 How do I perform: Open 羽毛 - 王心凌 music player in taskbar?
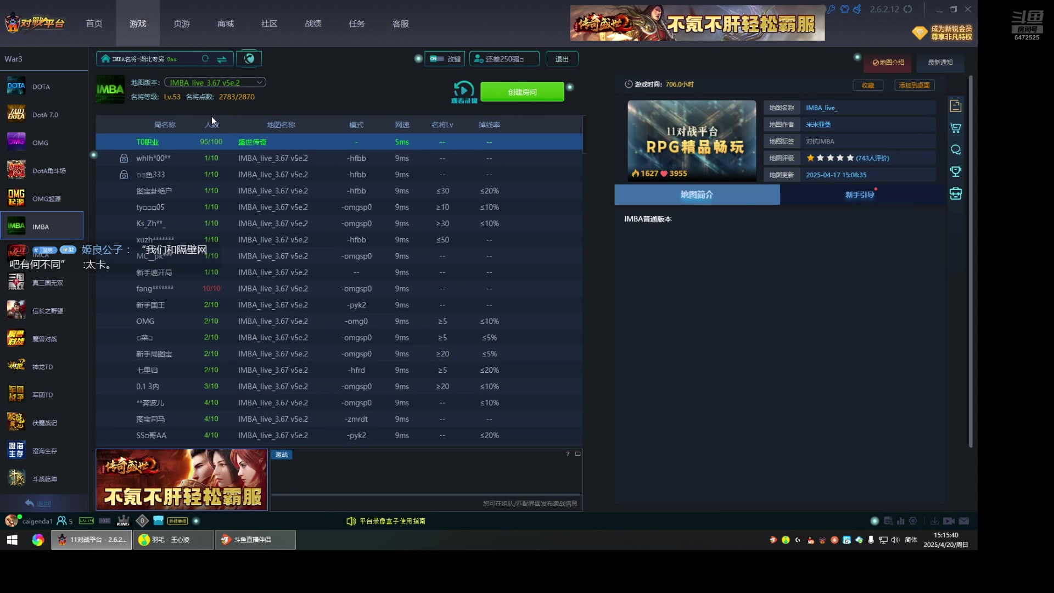[x=173, y=540]
